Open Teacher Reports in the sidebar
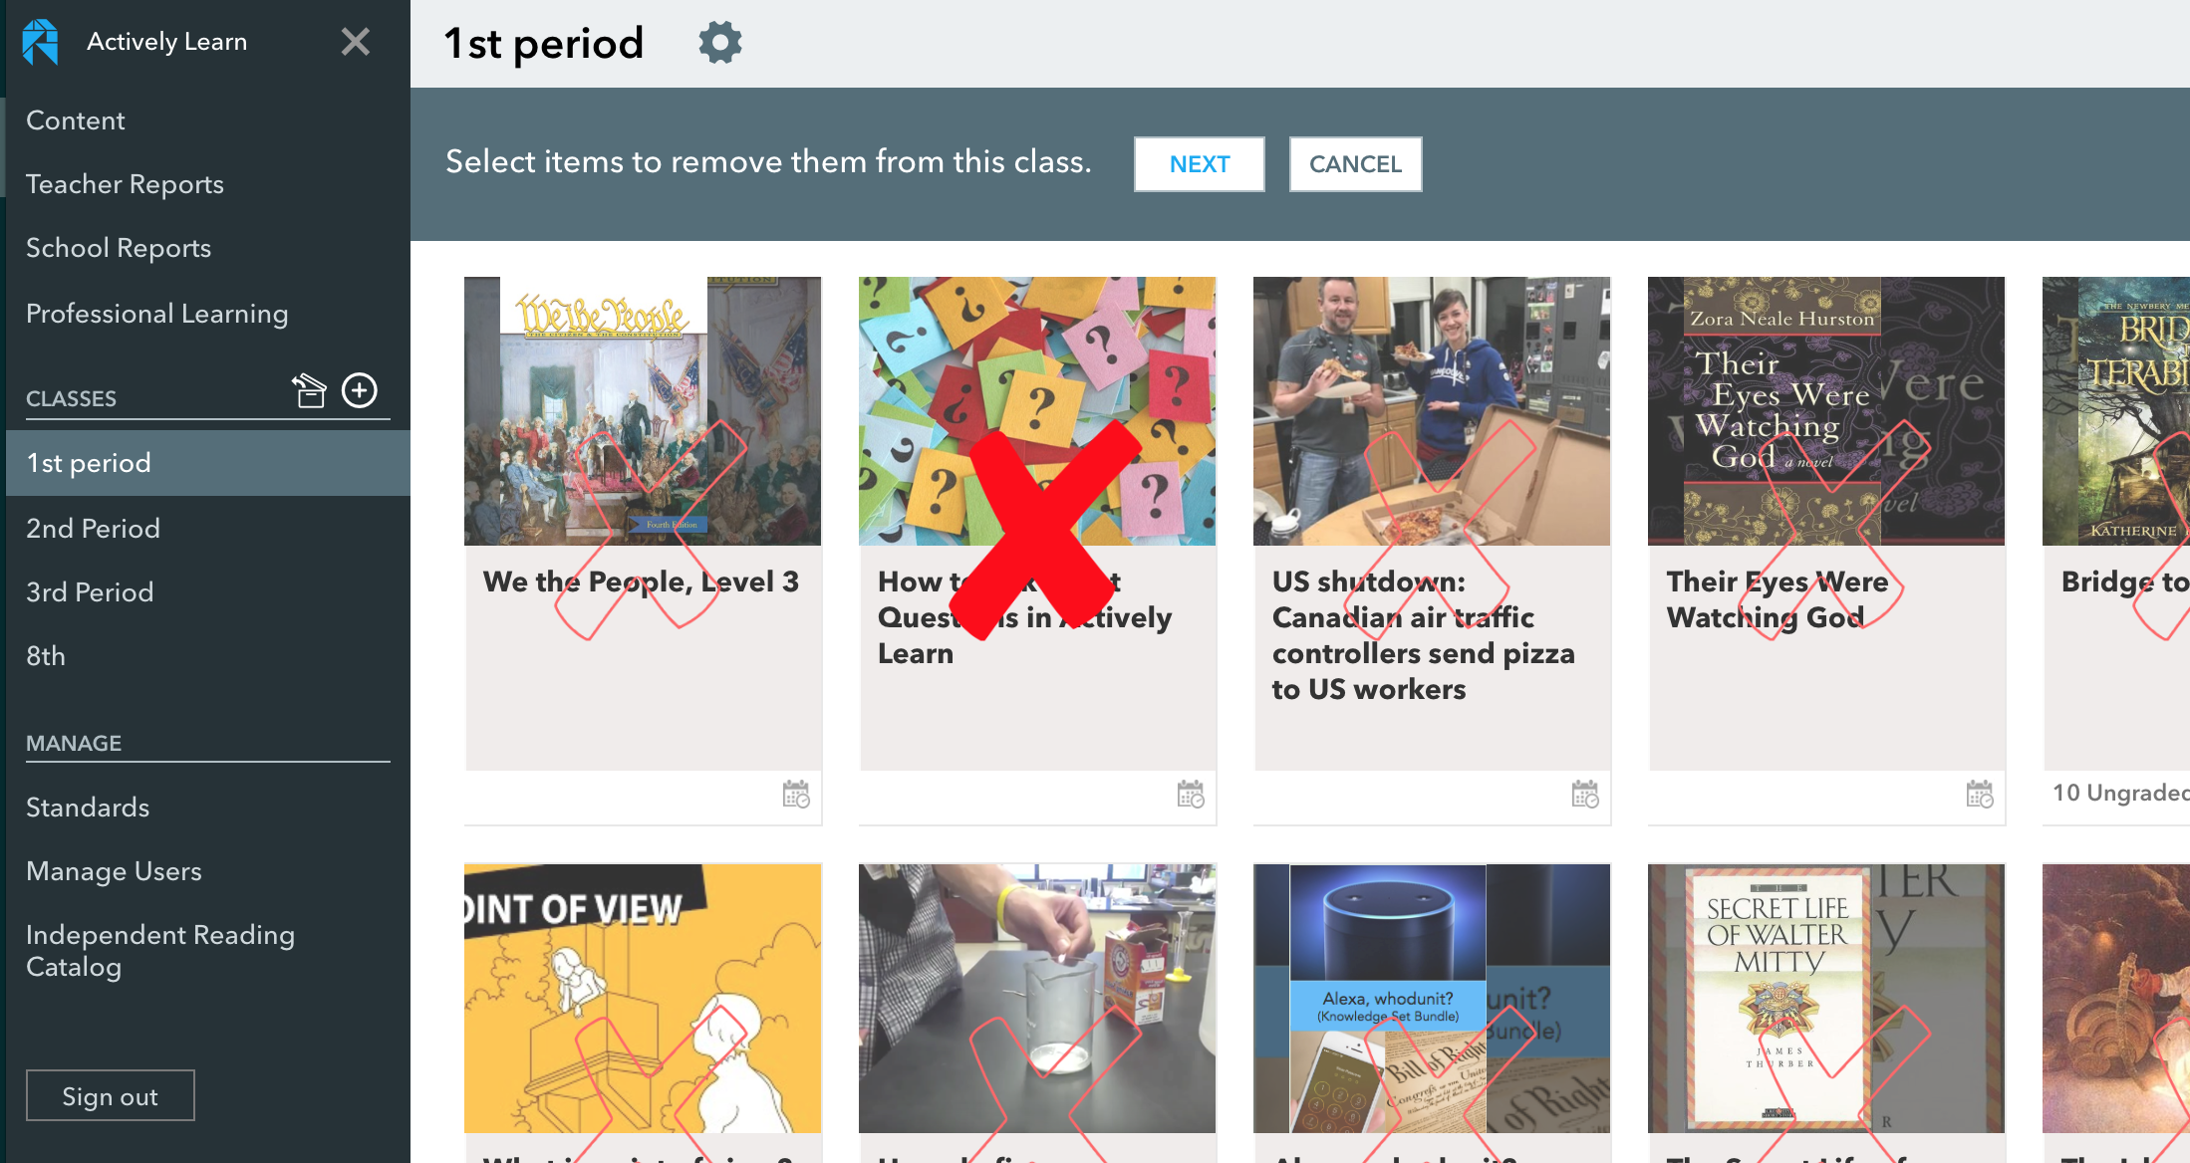 coord(125,184)
